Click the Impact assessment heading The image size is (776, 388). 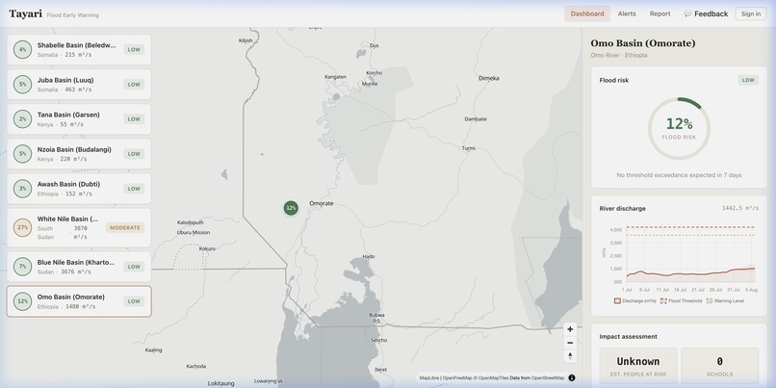[628, 337]
